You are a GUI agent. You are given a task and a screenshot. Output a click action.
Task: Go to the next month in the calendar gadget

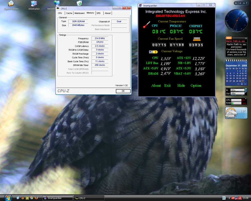tap(245, 84)
